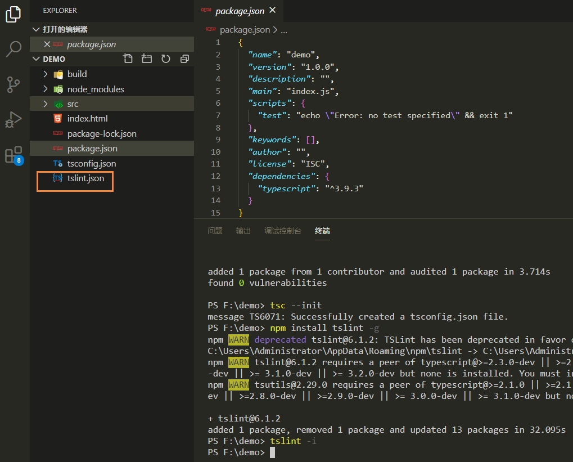
Task: Switch to the 调试控制台 panel tab
Action: click(x=283, y=231)
